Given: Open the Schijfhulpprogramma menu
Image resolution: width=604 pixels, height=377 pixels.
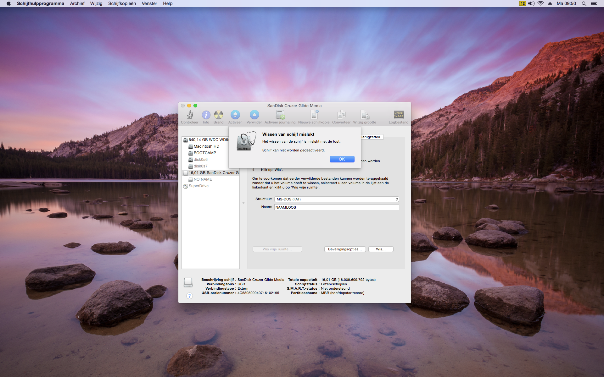Looking at the screenshot, I should 41,3.
